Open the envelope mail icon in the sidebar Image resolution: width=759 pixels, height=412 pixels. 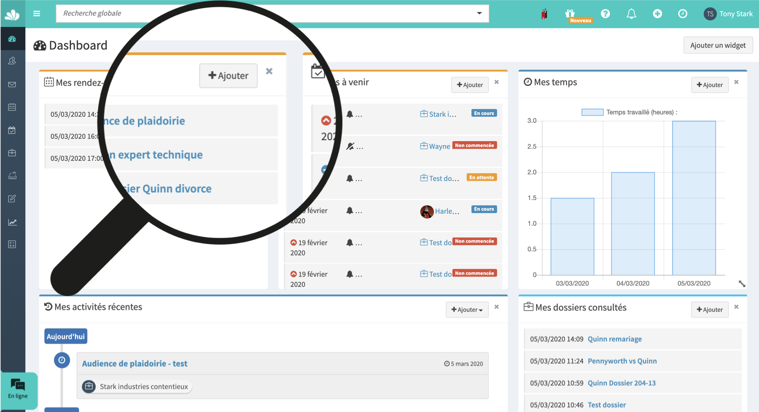(x=12, y=85)
